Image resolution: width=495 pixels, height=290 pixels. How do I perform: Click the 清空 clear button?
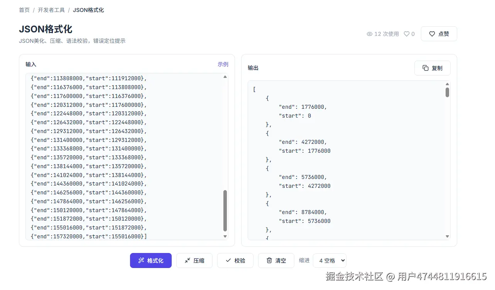pyautogui.click(x=276, y=260)
